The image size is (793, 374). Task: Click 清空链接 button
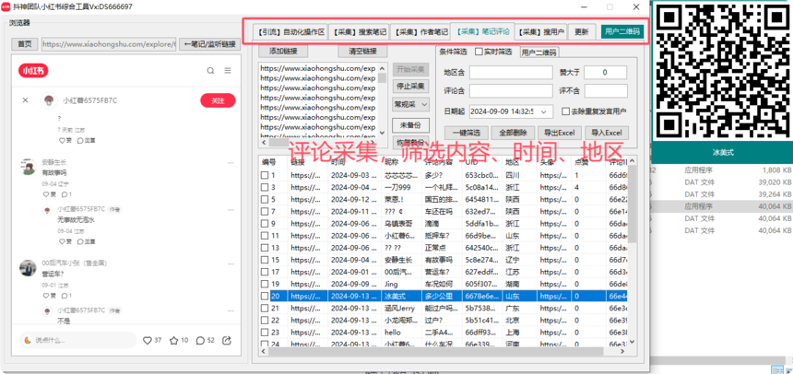362,52
